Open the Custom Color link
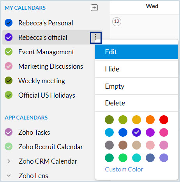This screenshot has height=182, width=180. tap(124, 170)
